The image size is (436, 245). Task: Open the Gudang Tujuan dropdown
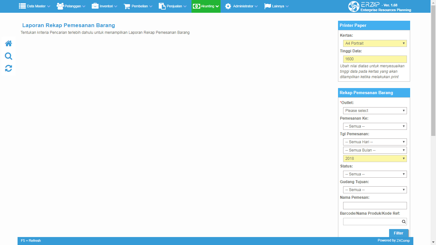click(x=375, y=190)
